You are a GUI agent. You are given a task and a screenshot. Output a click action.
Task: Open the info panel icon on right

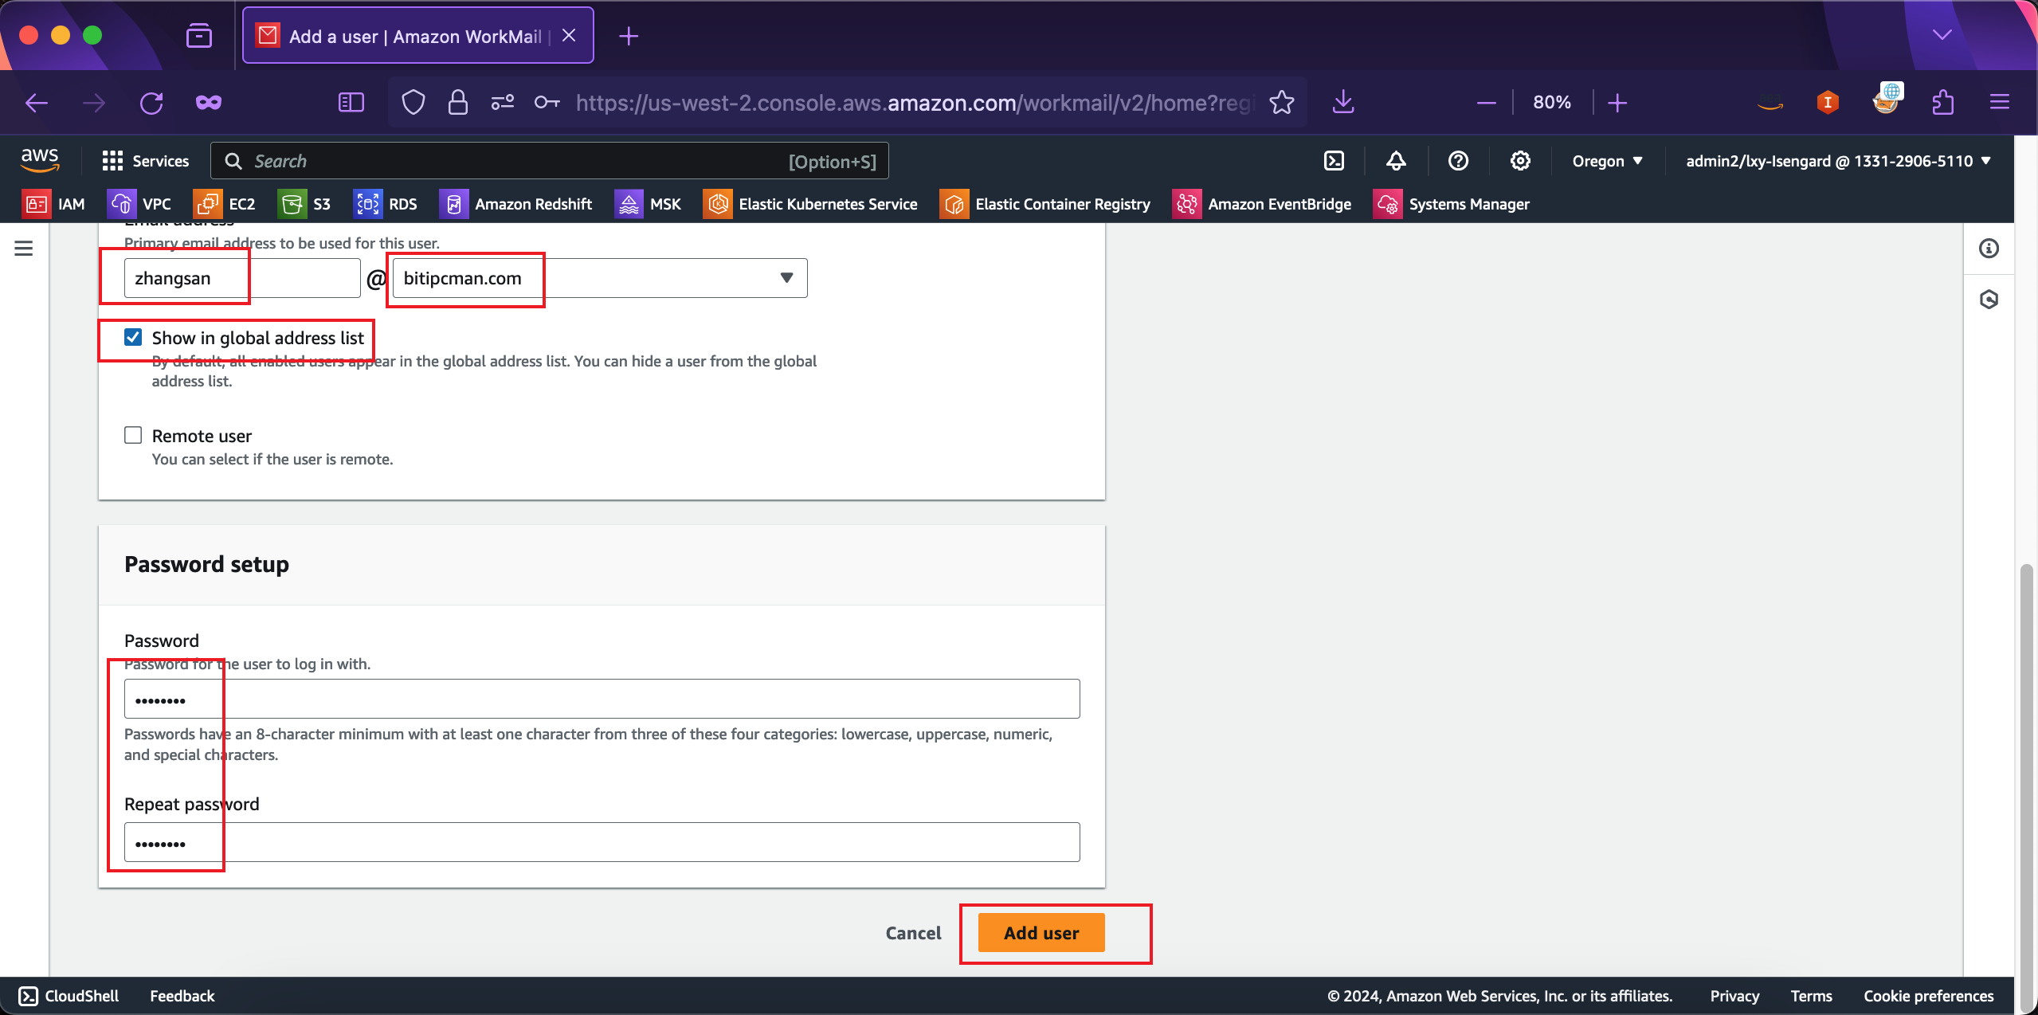(x=1989, y=249)
